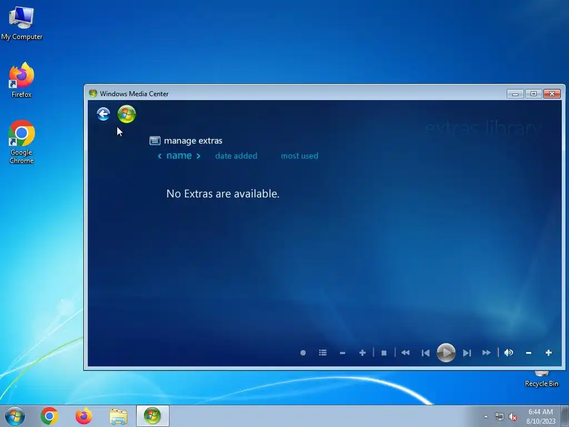Maximize the Windows Media Center window
This screenshot has height=427, width=569.
533,93
